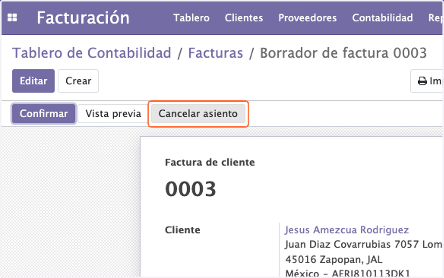444x278 pixels.
Task: Click the Crear button
Action: pos(78,81)
